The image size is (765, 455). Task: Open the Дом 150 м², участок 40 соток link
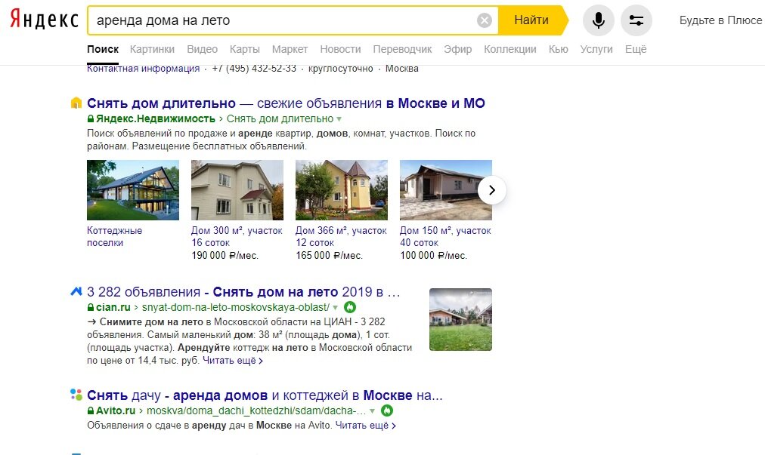(x=445, y=236)
